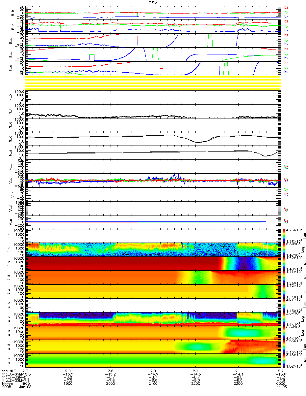This screenshot has width=306, height=396.
Task: Click the i_a panel color bar
Action: click(x=285, y=264)
